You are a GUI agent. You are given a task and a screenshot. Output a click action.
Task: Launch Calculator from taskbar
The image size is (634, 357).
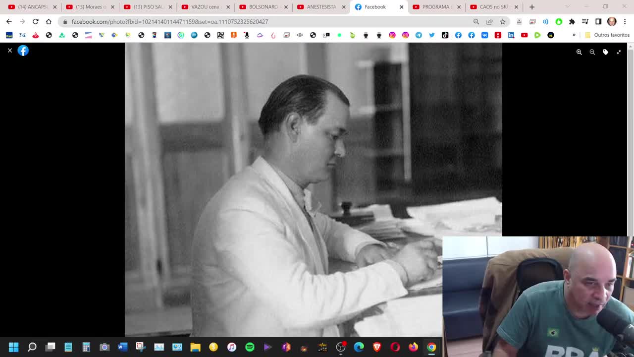(x=86, y=347)
